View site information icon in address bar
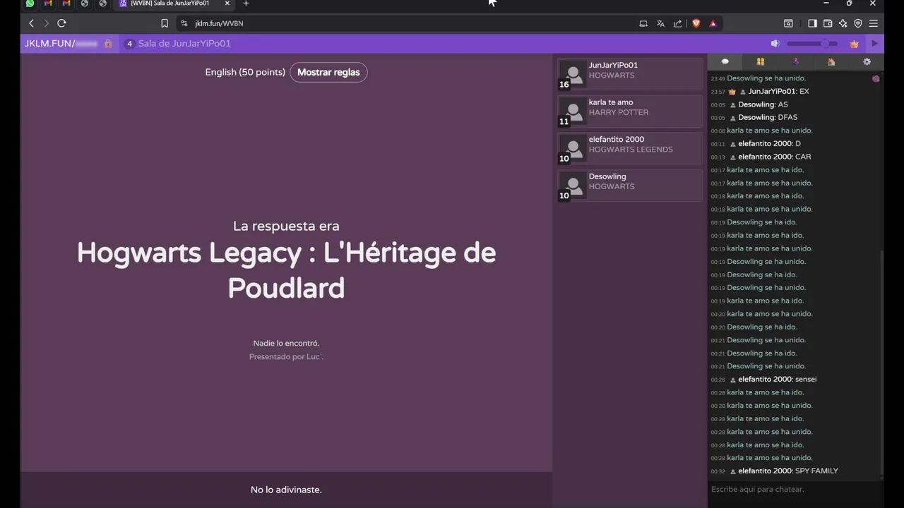Viewport: 904px width, 508px height. [x=184, y=23]
